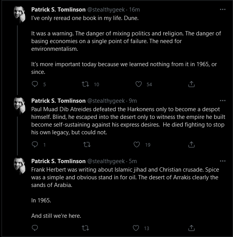Retweet the first tweet with 10 retweets
This screenshot has height=237, width=233.
[x=85, y=84]
